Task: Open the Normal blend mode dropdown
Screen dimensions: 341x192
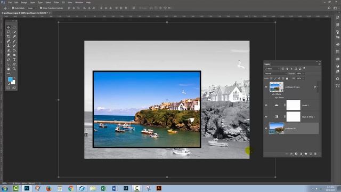Action: click(x=275, y=74)
